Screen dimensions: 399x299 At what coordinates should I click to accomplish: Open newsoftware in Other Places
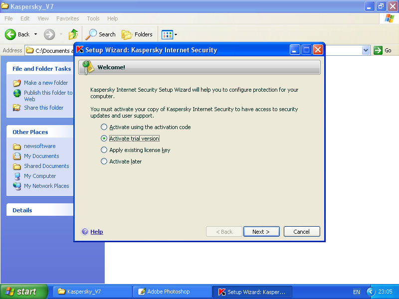[x=40, y=146]
